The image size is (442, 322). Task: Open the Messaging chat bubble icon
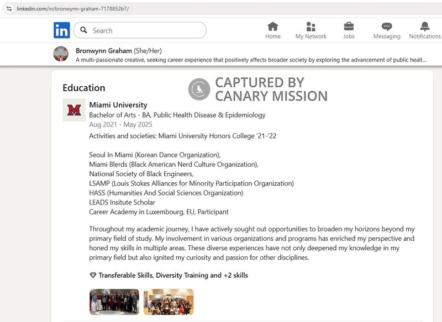tap(387, 27)
